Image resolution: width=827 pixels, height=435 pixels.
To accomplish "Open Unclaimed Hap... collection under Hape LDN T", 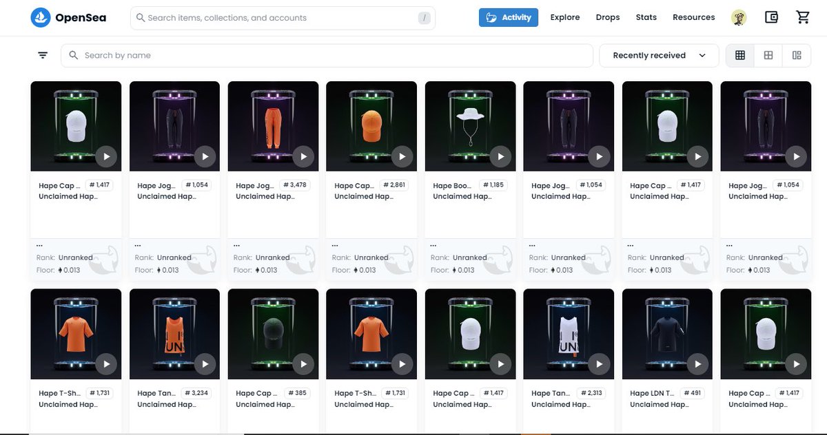I will point(660,405).
